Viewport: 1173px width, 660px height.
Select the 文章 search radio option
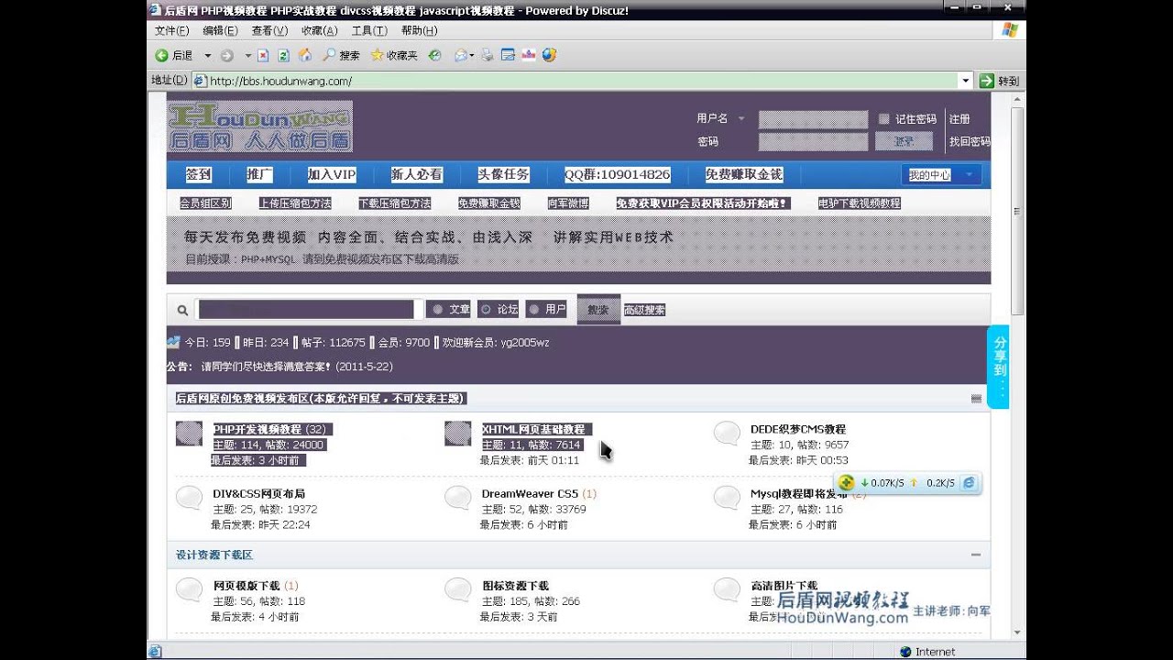pos(437,310)
